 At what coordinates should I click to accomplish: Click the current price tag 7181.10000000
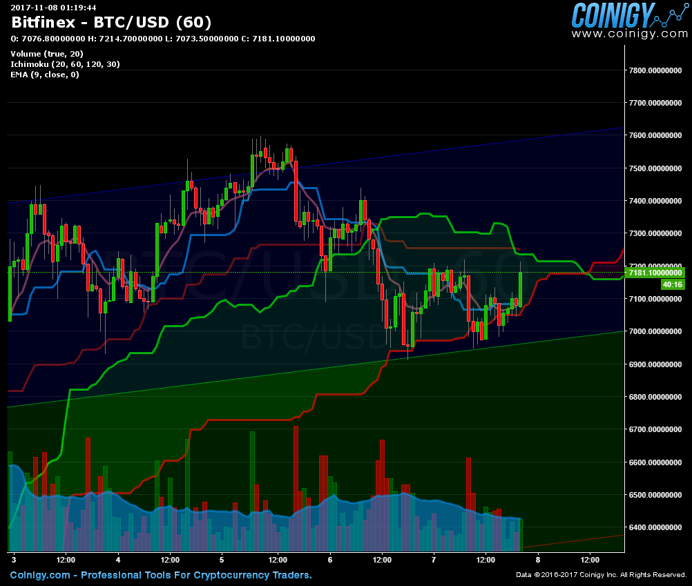point(655,273)
